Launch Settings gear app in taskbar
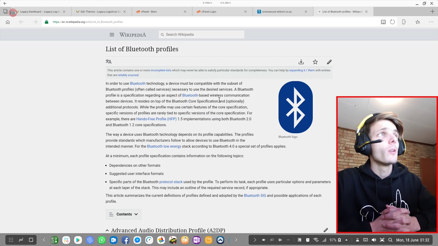Viewport: 438px width, 246px height. tap(90, 240)
